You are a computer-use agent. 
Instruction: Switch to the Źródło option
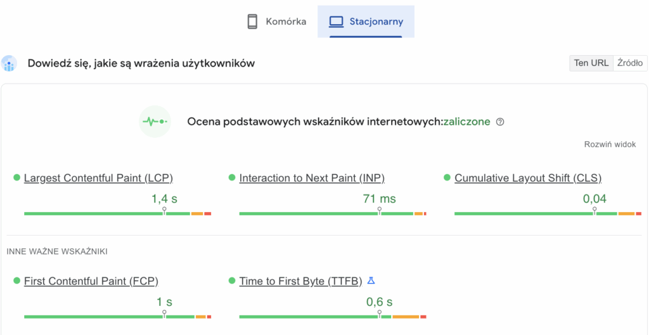coord(630,63)
